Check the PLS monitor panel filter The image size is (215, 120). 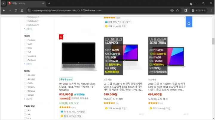[25, 118]
